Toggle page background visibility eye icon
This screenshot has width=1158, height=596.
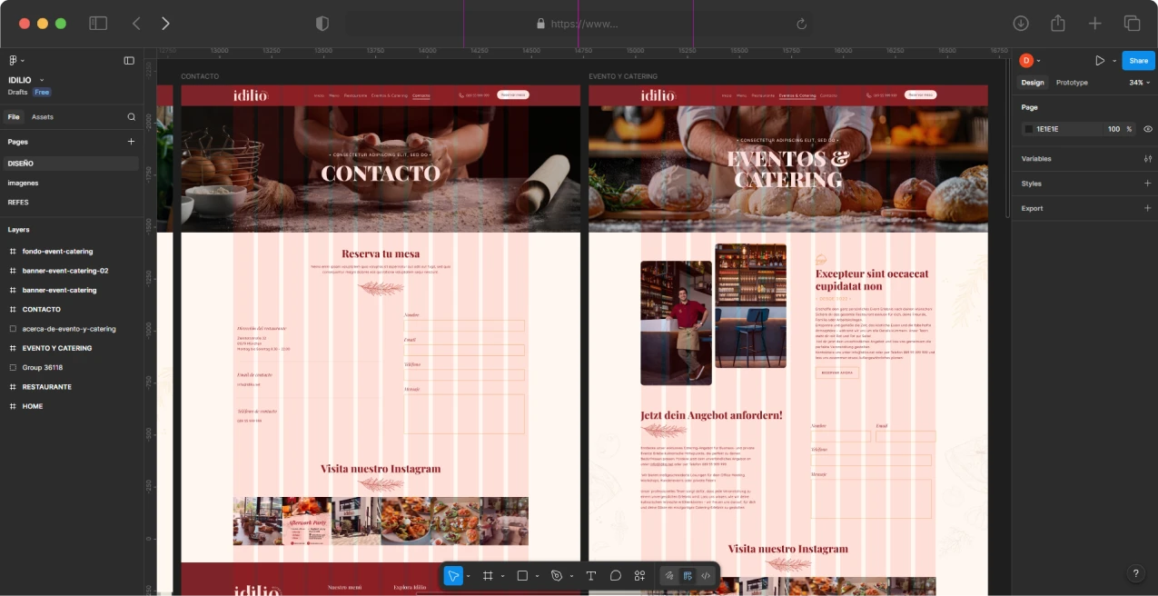click(1148, 129)
